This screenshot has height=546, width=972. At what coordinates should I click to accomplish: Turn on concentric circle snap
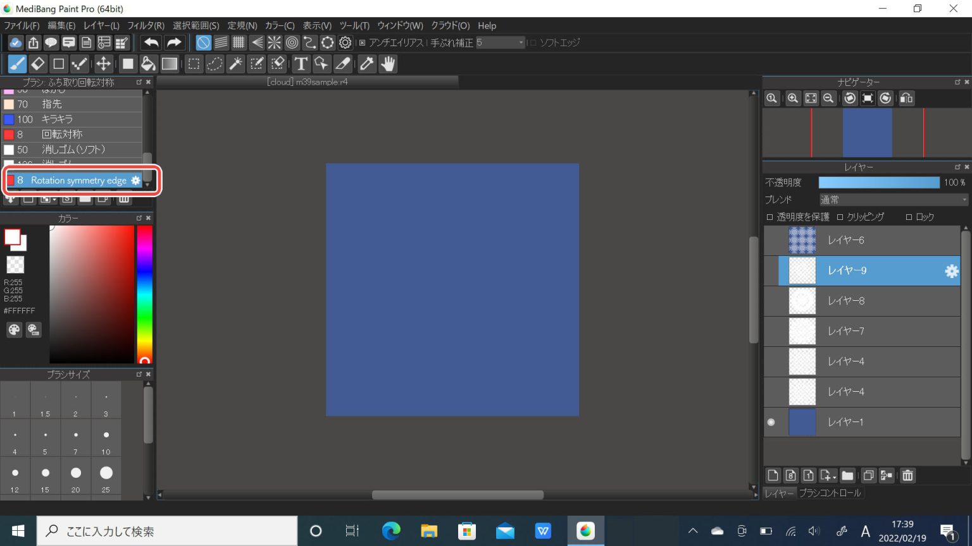click(292, 42)
